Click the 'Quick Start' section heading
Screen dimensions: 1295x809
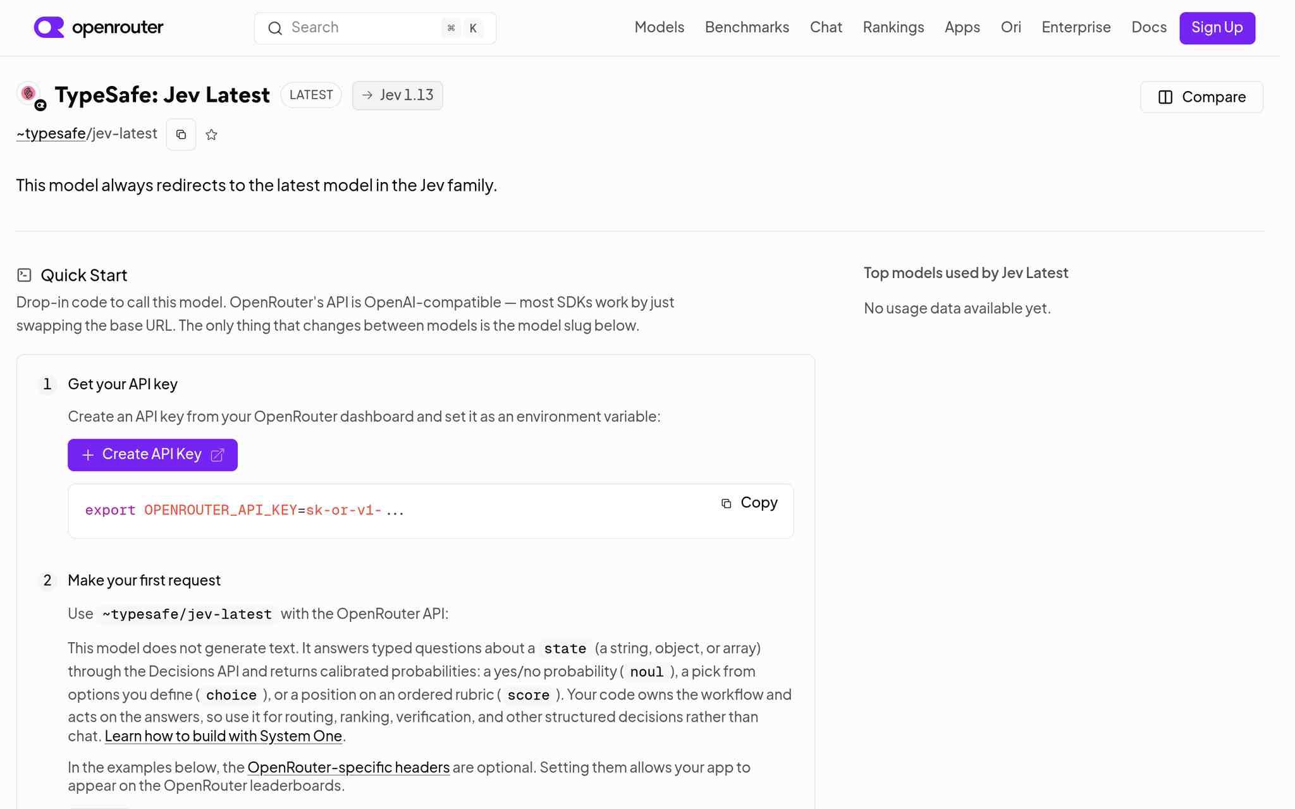click(x=83, y=275)
